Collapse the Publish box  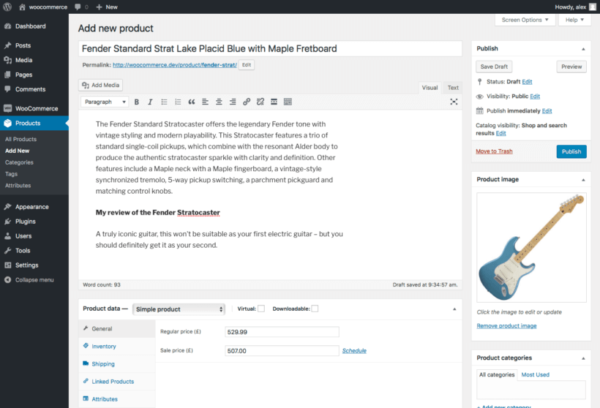tap(583, 49)
